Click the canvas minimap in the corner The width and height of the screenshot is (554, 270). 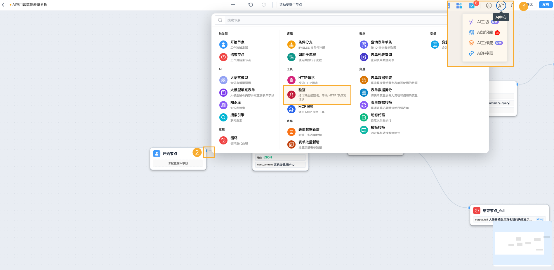pos(522,243)
